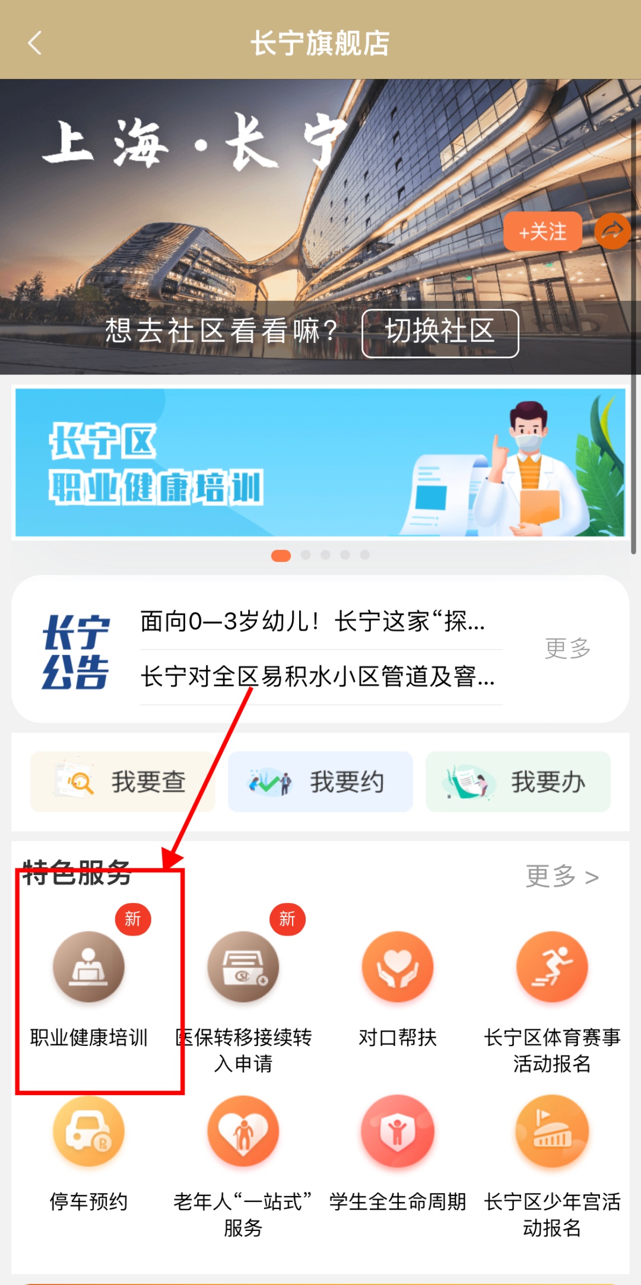Jump to second banner carousel dot
The image size is (641, 1285).
[x=306, y=555]
